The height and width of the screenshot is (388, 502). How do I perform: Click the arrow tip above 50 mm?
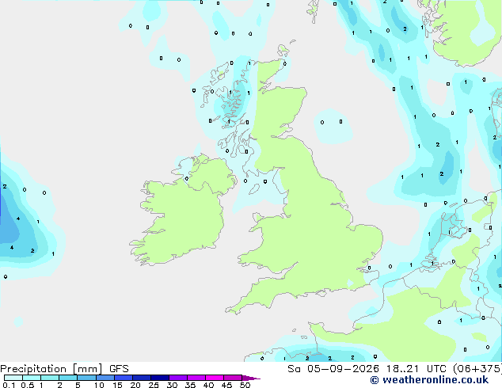(x=251, y=378)
